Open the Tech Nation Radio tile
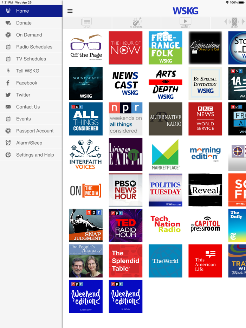 point(166,225)
